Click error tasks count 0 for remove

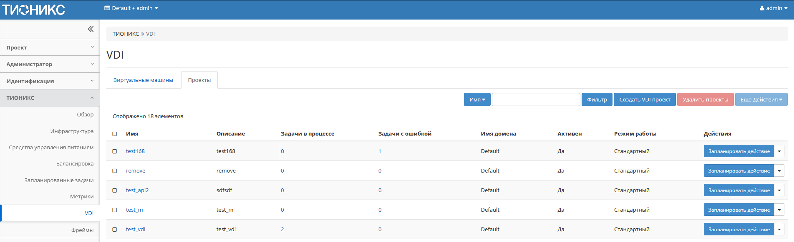380,170
